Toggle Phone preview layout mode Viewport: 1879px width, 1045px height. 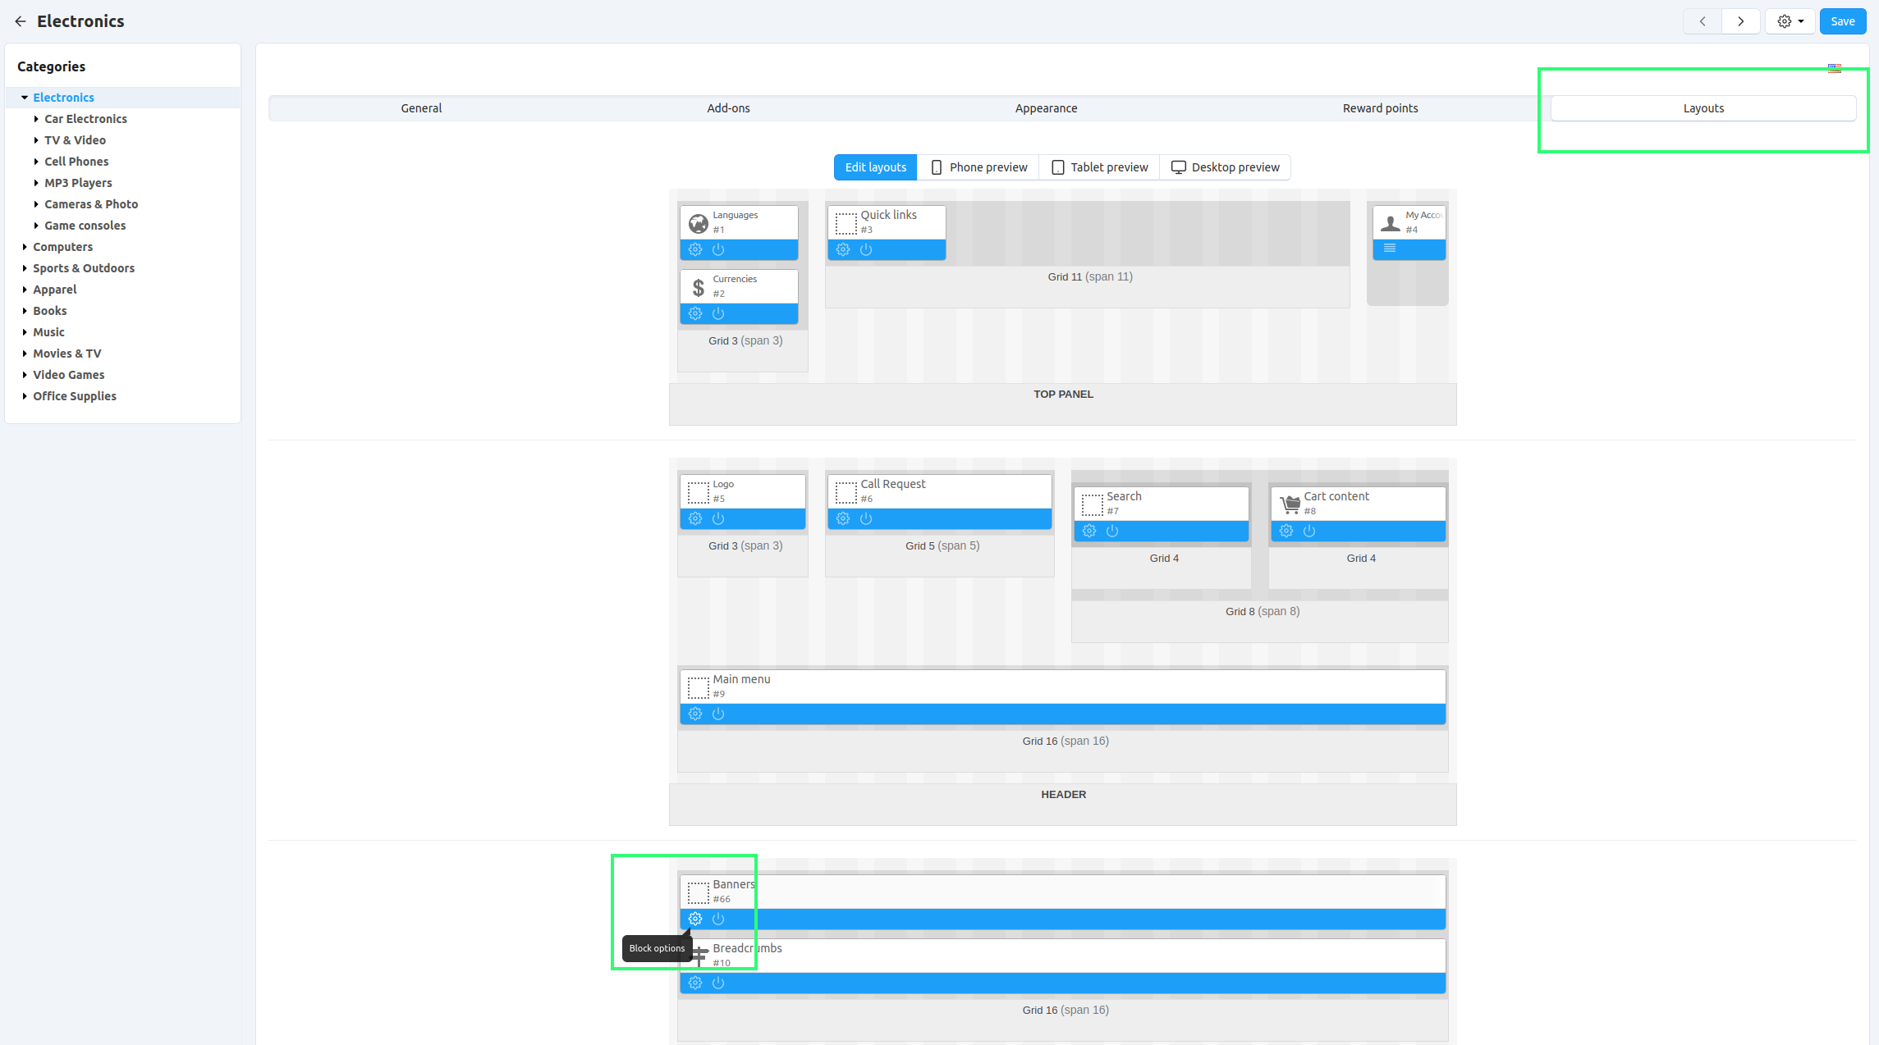976,167
